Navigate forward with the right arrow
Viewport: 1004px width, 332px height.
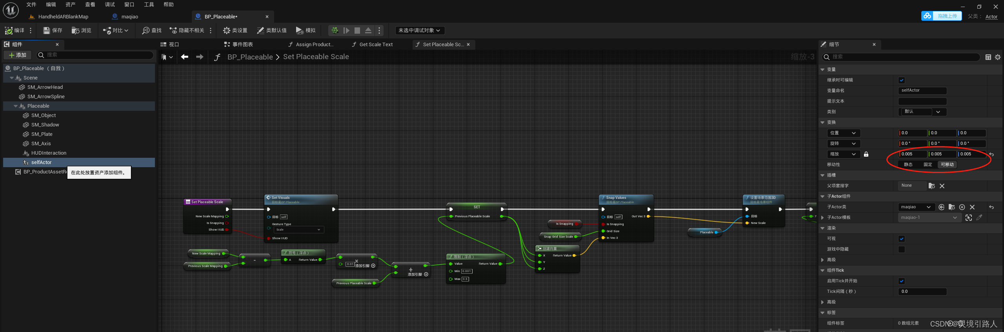click(200, 57)
